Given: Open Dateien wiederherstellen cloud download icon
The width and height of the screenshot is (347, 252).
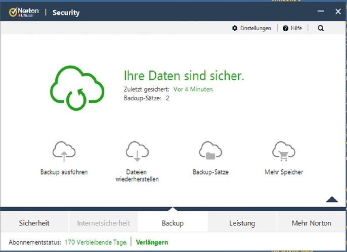Looking at the screenshot, I should tap(137, 151).
